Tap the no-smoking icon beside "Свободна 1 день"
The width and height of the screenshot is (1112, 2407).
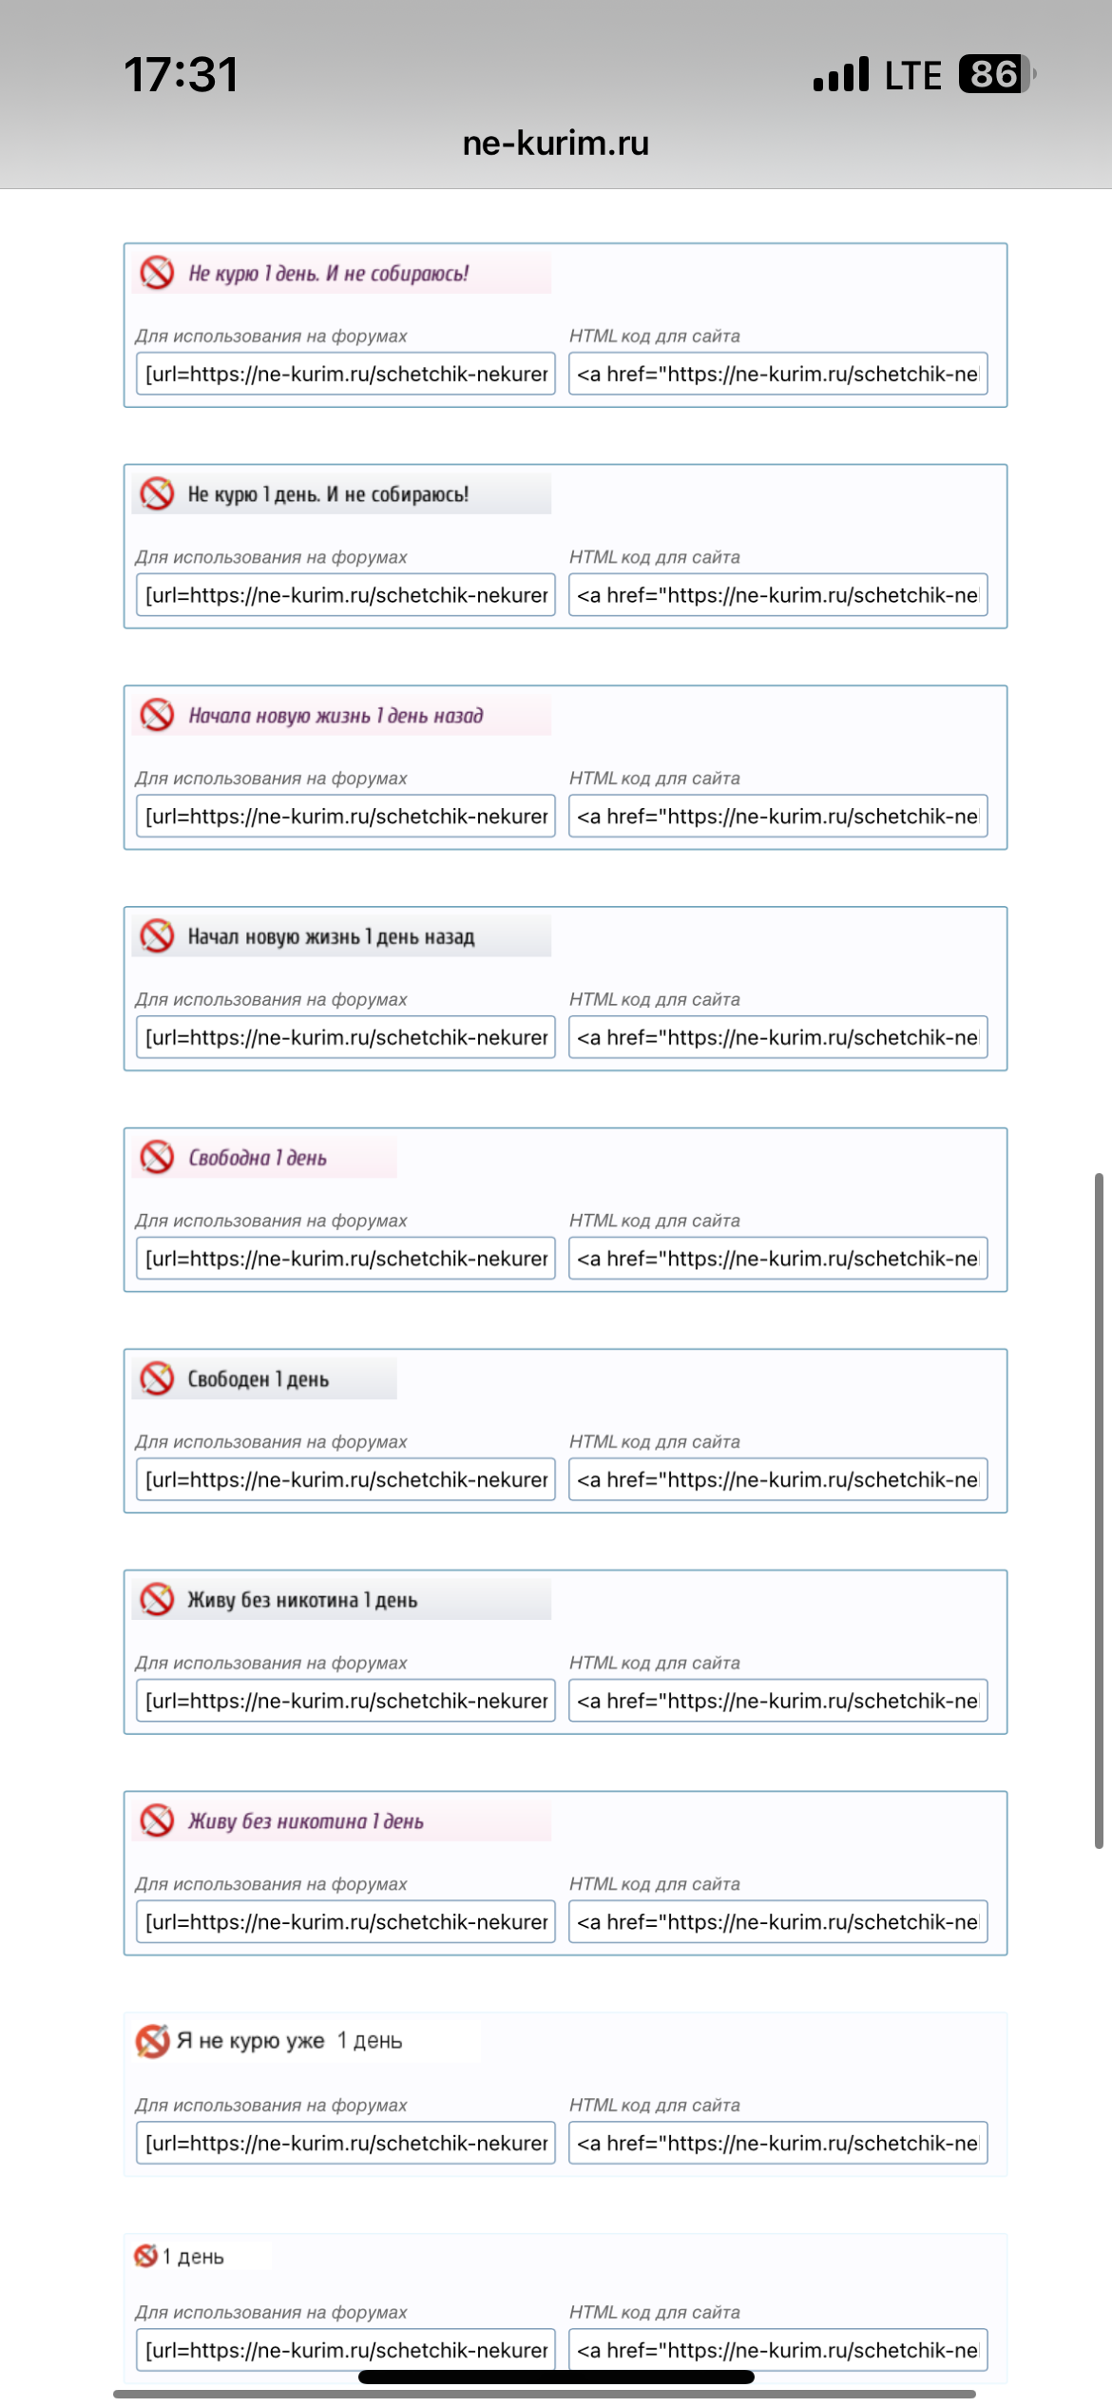click(157, 1157)
